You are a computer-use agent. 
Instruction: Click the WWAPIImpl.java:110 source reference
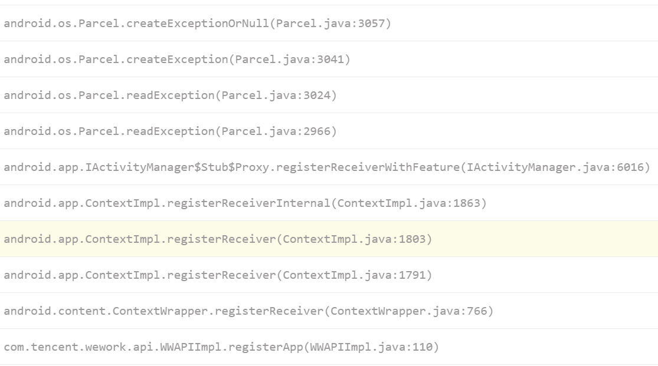pos(372,347)
